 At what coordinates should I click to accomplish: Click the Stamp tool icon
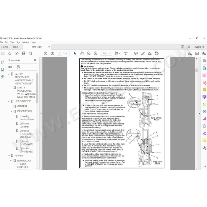pos(157,53)
